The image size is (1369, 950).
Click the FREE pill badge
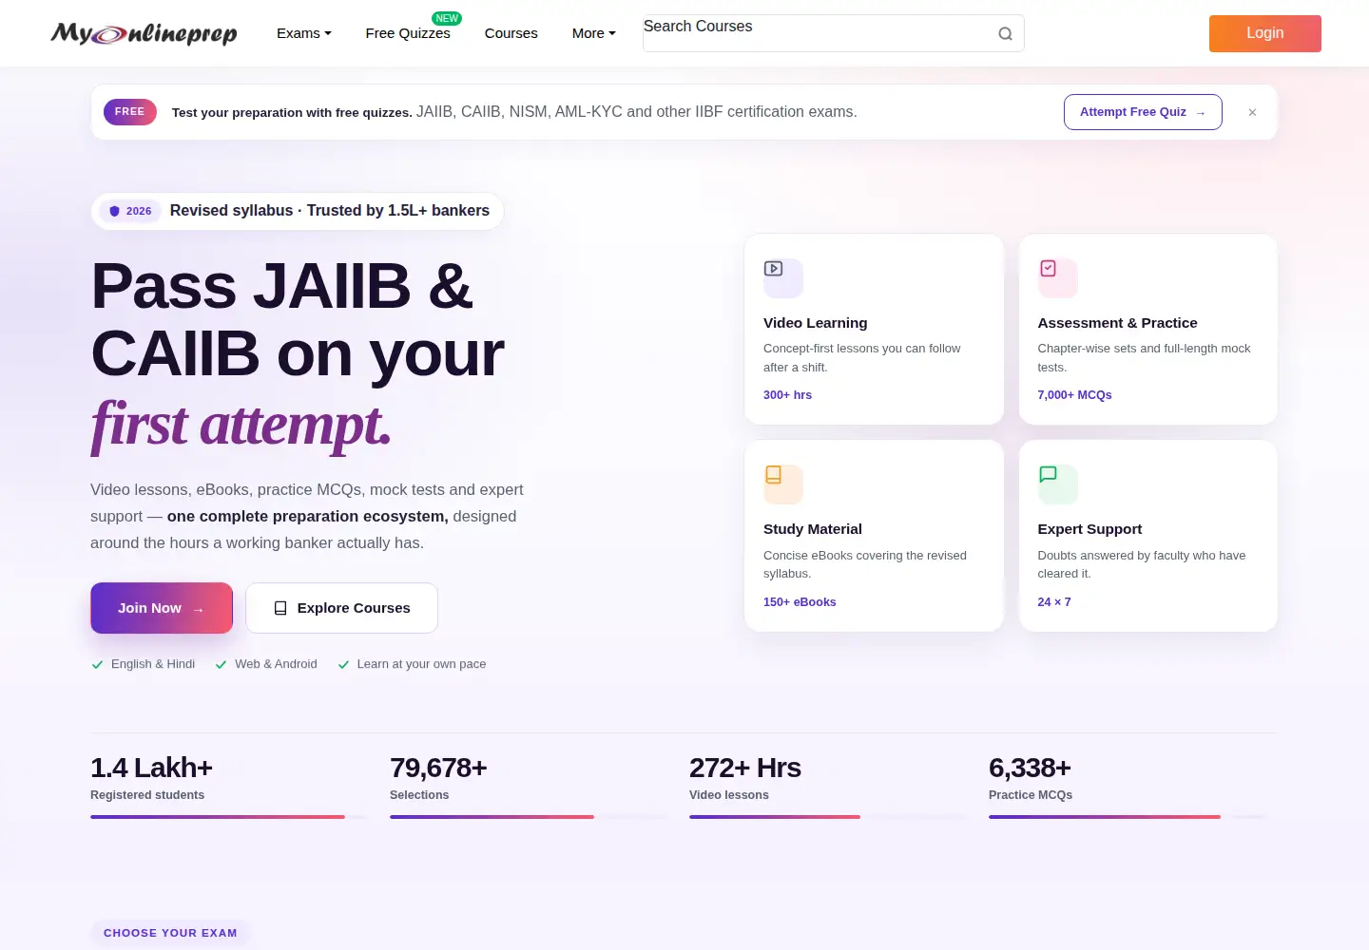[x=130, y=112]
